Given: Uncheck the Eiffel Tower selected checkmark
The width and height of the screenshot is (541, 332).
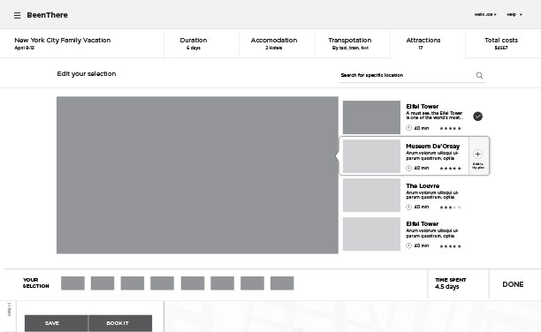Looking at the screenshot, I should click(477, 117).
